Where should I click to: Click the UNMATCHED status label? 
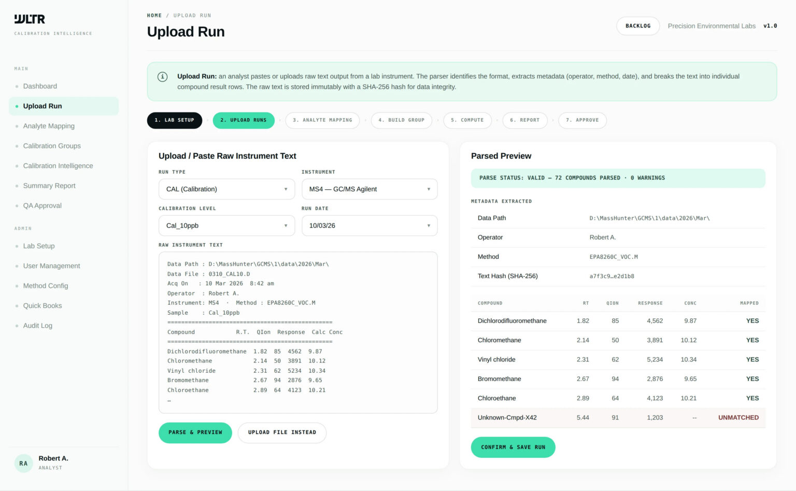tap(738, 418)
